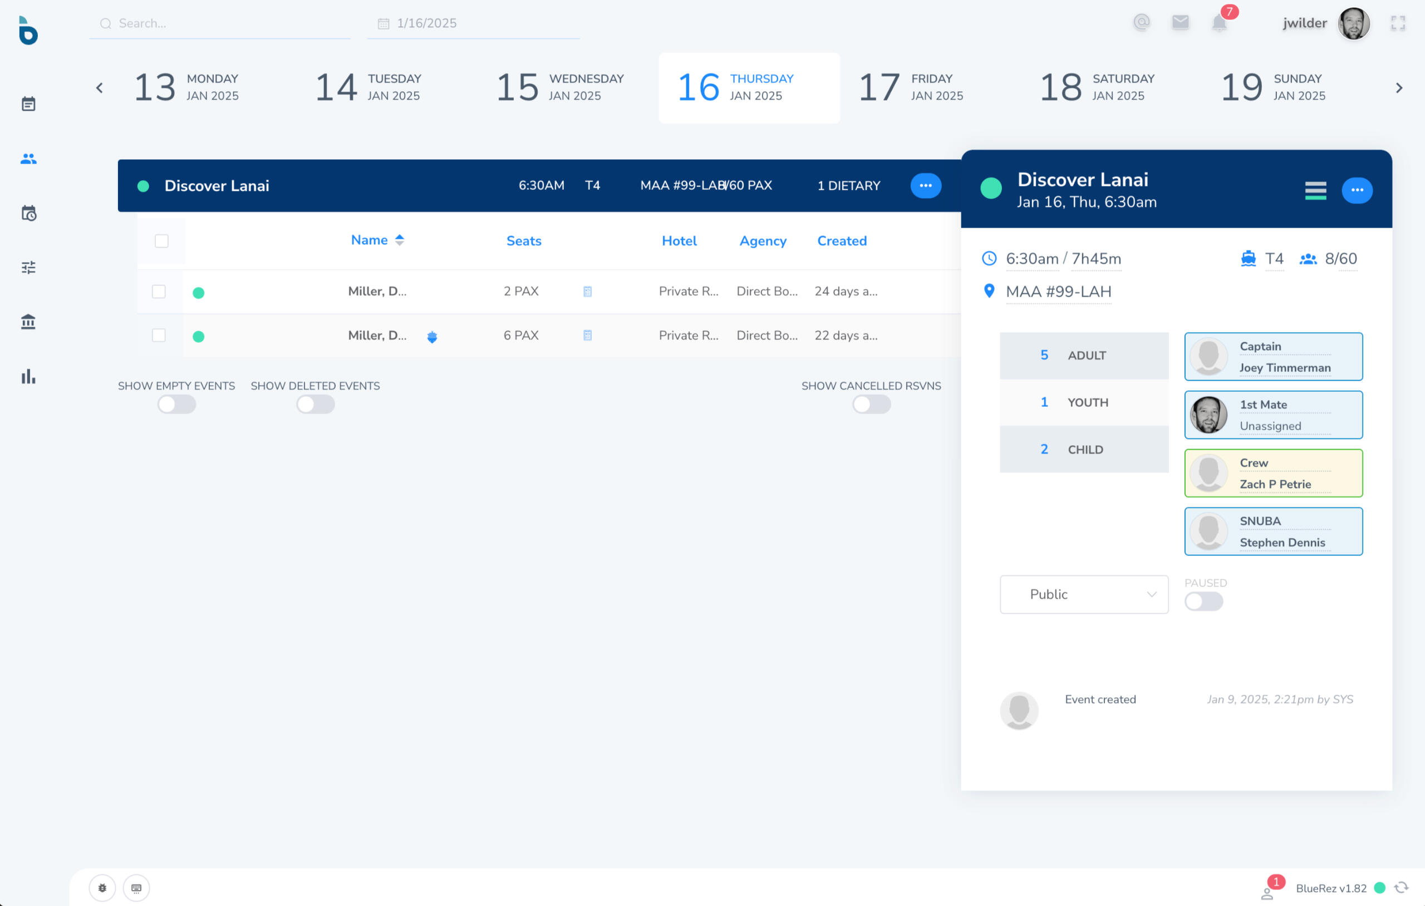The width and height of the screenshot is (1425, 906).
Task: Open the sliders settings sidebar icon
Action: point(28,268)
